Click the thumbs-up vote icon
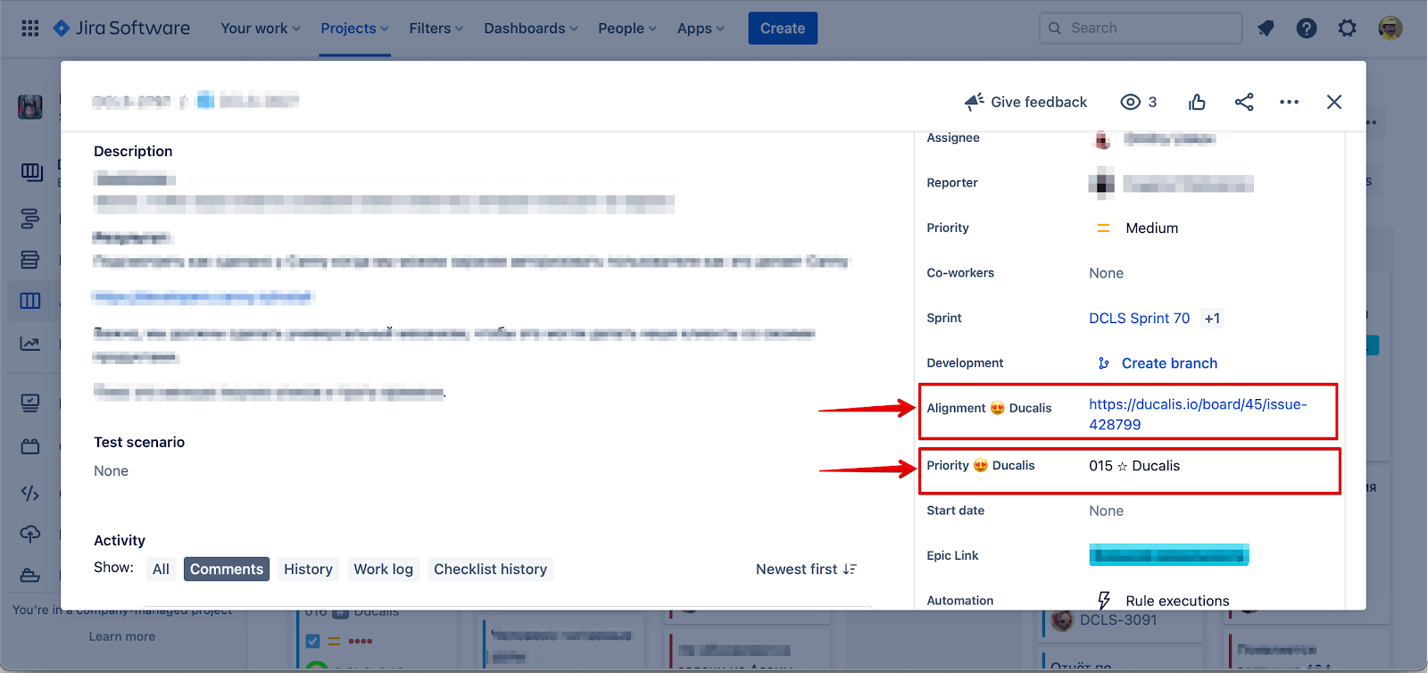This screenshot has width=1428, height=673. tap(1197, 103)
